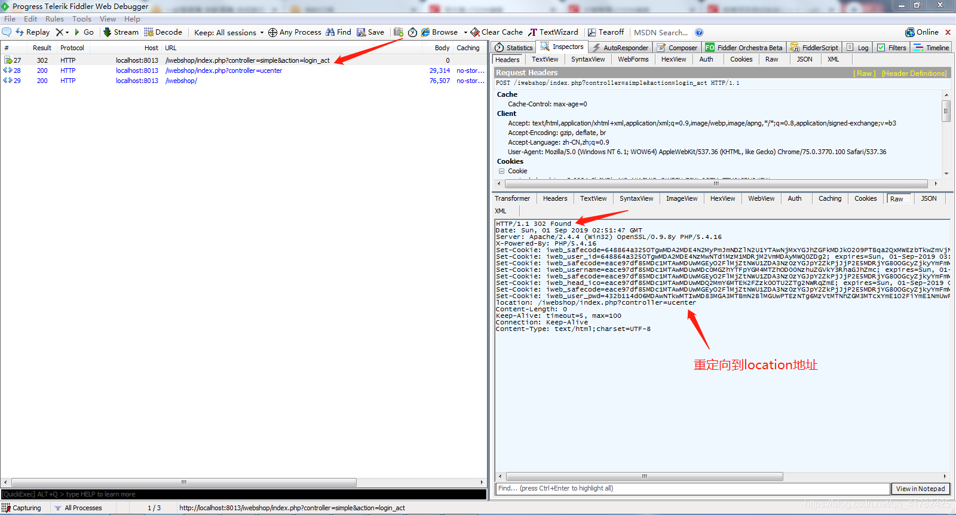Click into the MSDN Search field
The height and width of the screenshot is (515, 956).
[661, 32]
